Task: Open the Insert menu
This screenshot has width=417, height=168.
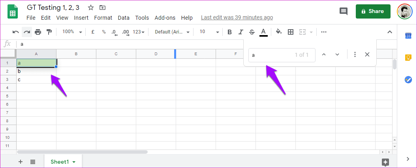Action: click(x=81, y=18)
